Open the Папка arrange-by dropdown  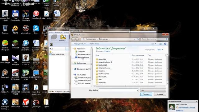click(x=160, y=49)
